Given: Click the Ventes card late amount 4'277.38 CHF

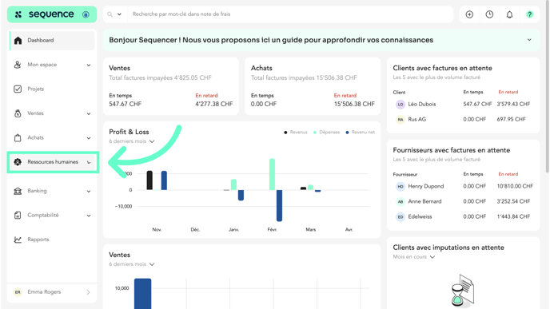Looking at the screenshot, I should tap(214, 104).
